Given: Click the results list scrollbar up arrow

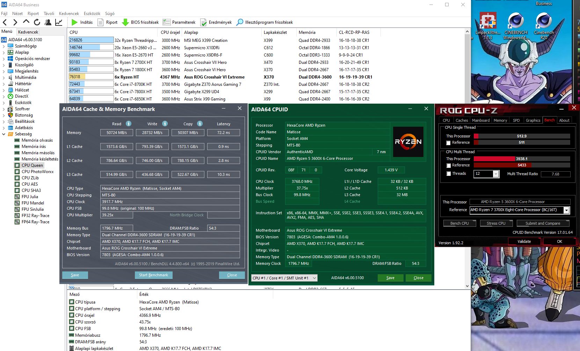Looking at the screenshot, I should [x=467, y=31].
